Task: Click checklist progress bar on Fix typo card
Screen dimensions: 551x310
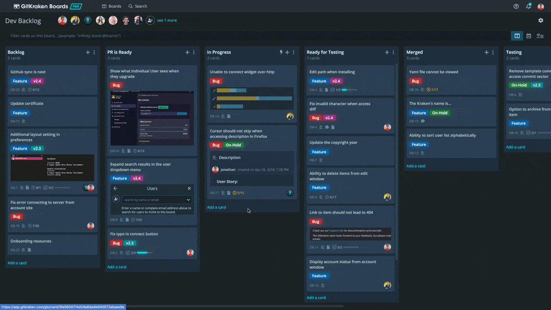Action: (144, 253)
